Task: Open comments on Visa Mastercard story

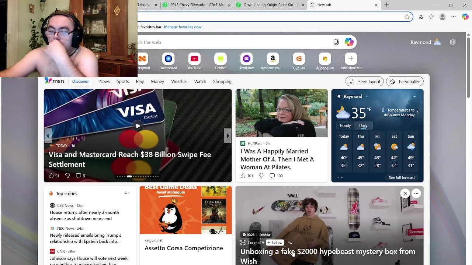Action: click(80, 176)
